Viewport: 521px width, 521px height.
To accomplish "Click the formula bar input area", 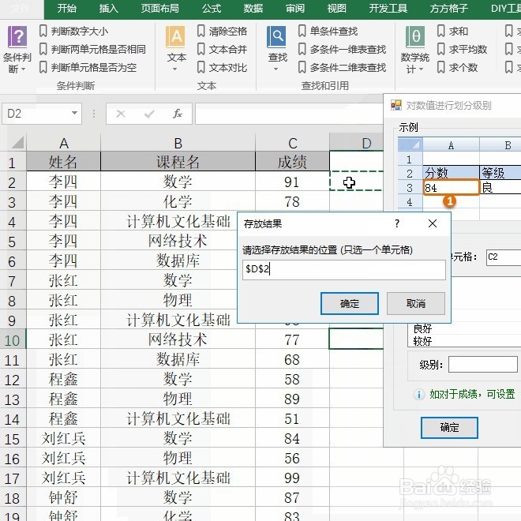I will tap(289, 114).
